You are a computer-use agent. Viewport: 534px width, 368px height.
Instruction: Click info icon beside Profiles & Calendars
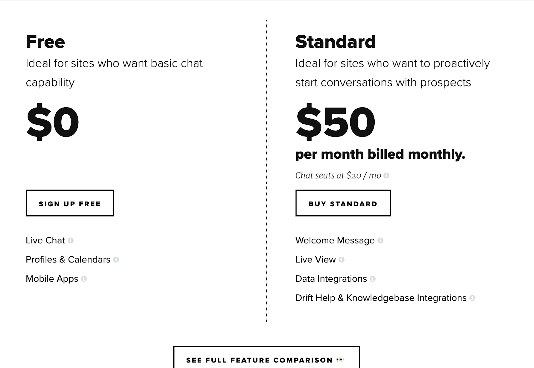[x=116, y=259]
